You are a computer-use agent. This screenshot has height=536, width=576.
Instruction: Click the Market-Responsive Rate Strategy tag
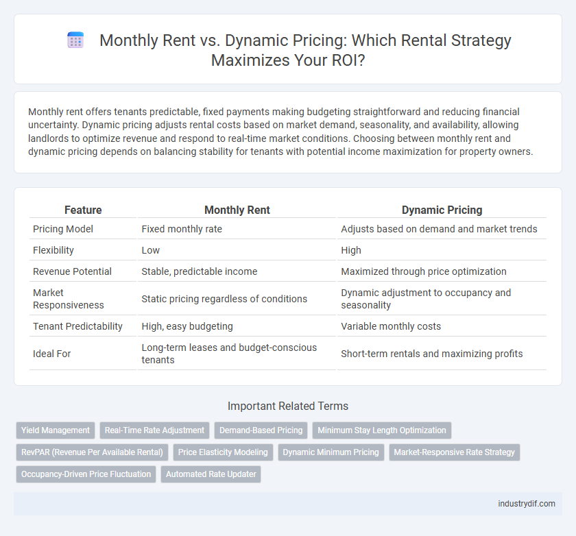tap(455, 452)
